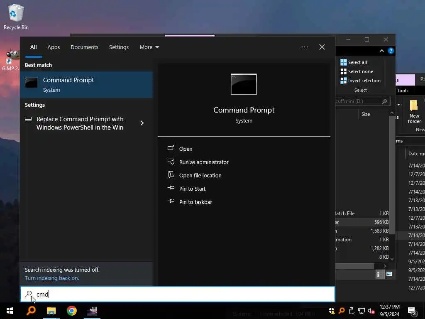Switch to large icons view in File Explorer

tap(389, 274)
